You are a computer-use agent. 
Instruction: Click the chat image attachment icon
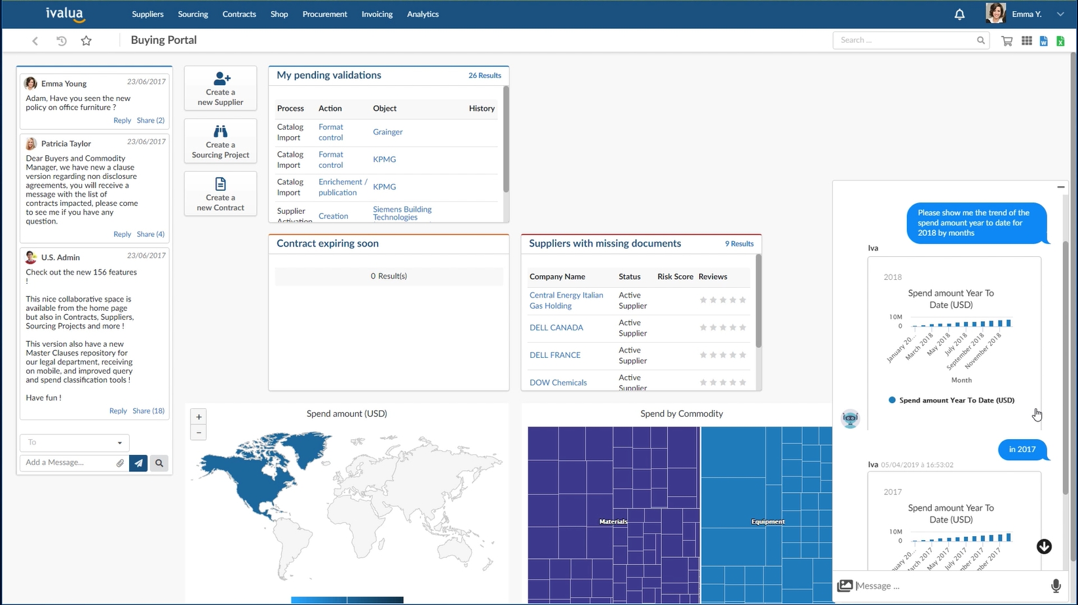845,586
